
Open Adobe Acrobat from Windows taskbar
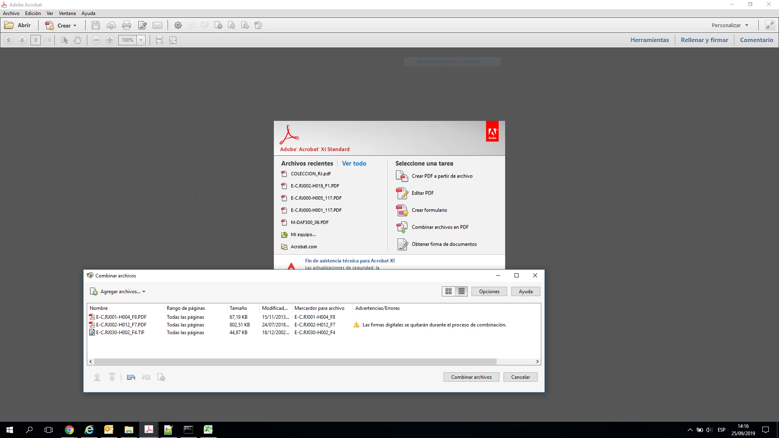pos(148,429)
